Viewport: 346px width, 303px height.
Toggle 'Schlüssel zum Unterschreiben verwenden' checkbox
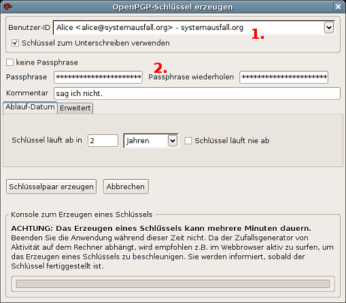click(x=15, y=43)
